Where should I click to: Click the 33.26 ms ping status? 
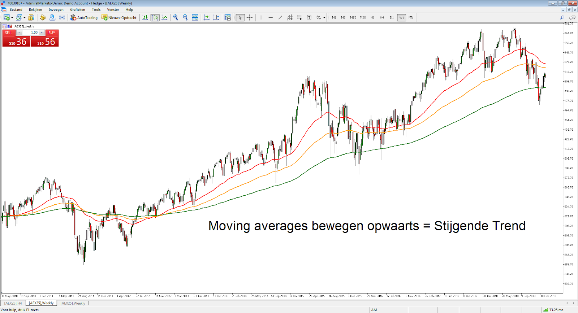point(556,310)
